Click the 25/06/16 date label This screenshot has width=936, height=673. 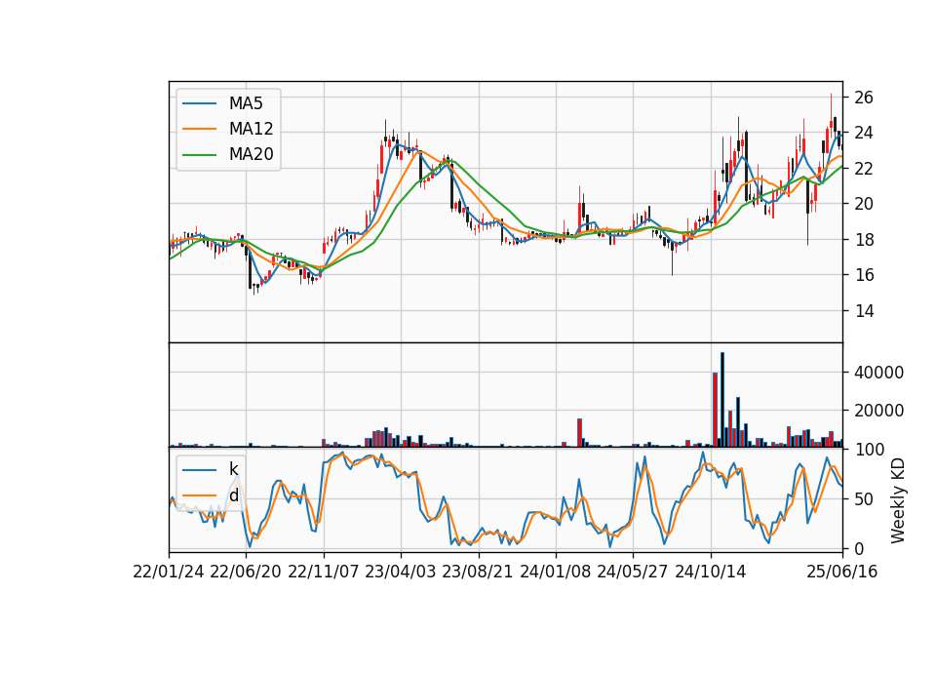coord(842,572)
